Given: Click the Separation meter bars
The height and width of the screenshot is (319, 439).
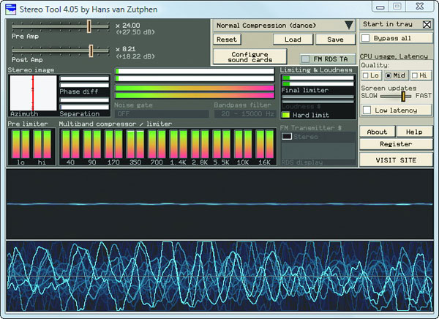Looking at the screenshot, I should [84, 104].
